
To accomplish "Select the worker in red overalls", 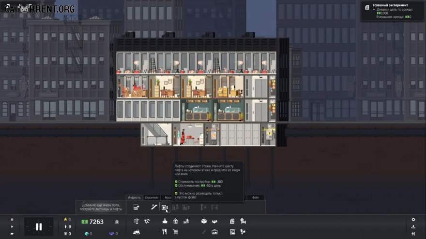I will [x=183, y=137].
